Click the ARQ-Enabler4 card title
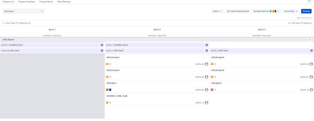The image size is (314, 121). 113,70
